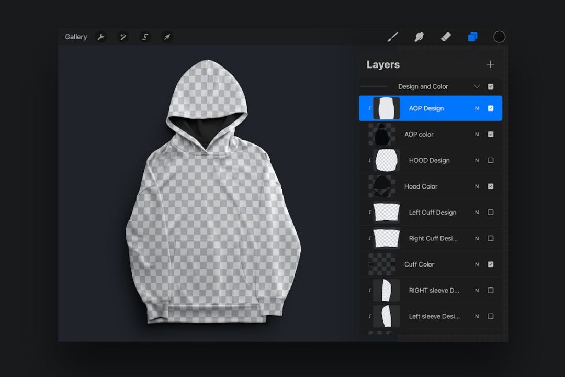Select the Smudge tool
565x377 pixels.
point(419,37)
